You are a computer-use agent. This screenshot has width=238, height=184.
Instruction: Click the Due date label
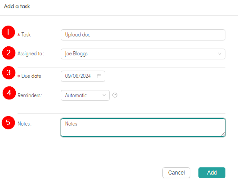coord(31,76)
